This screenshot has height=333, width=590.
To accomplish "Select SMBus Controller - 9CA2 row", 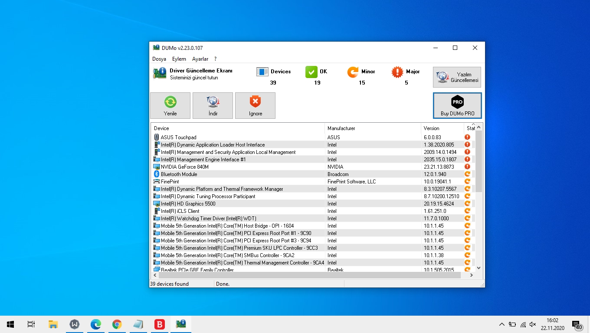I will (x=312, y=255).
